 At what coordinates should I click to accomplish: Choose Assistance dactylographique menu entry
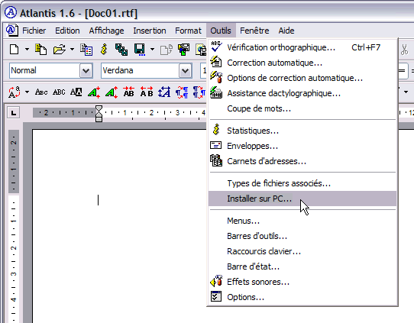[302, 93]
